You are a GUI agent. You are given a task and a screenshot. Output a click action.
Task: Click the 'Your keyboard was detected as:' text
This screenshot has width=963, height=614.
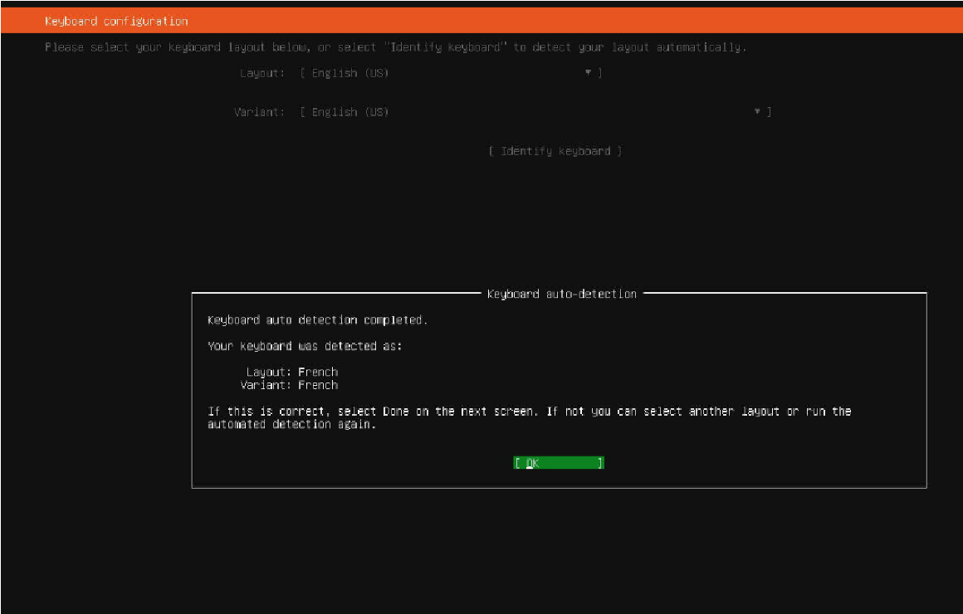tap(304, 346)
